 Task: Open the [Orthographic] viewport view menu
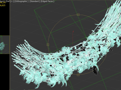tap(21, 1)
